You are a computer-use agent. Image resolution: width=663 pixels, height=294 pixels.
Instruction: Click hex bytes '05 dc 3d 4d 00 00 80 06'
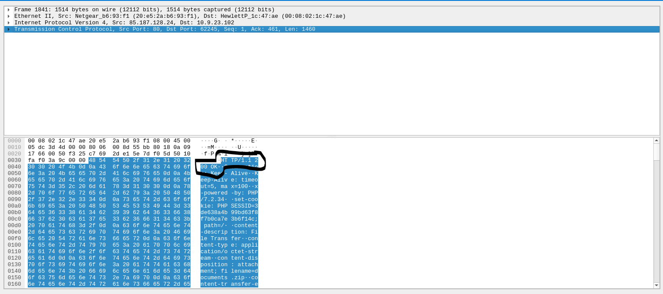[x=67, y=147]
